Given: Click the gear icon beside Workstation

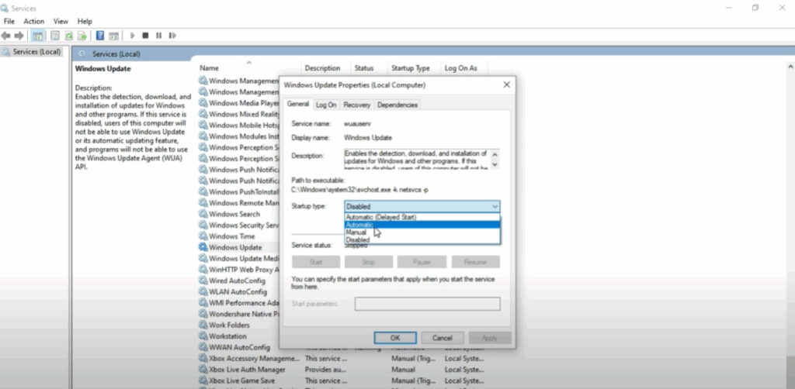Looking at the screenshot, I should (203, 336).
